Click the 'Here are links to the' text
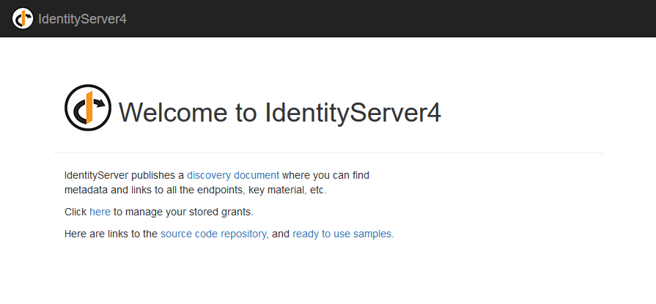656x304 pixels. pos(111,234)
